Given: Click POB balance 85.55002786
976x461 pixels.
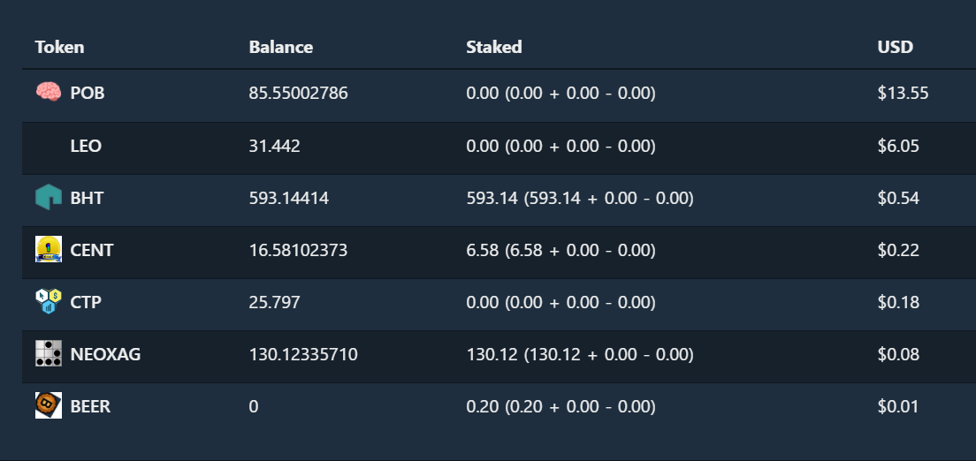Looking at the screenshot, I should 298,94.
